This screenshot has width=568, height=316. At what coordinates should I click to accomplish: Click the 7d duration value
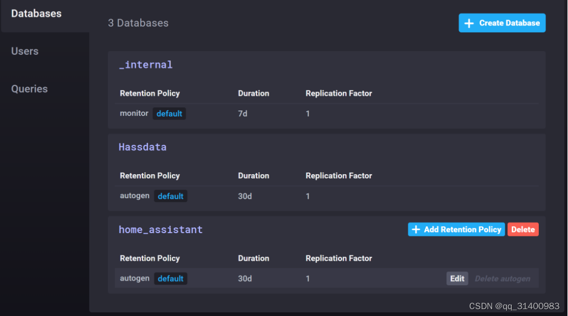pos(243,114)
